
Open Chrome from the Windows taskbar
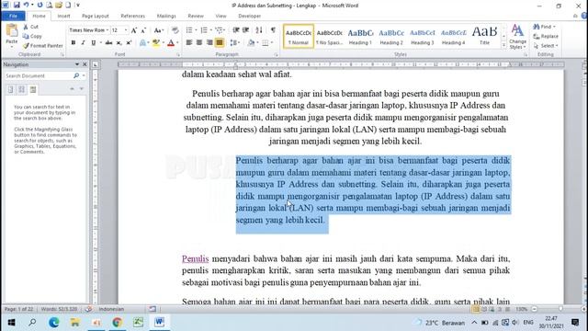(x=117, y=322)
